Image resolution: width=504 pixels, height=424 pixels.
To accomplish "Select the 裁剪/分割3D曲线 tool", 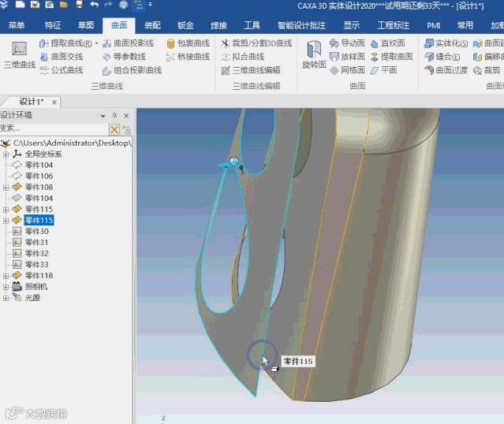I will (256, 43).
